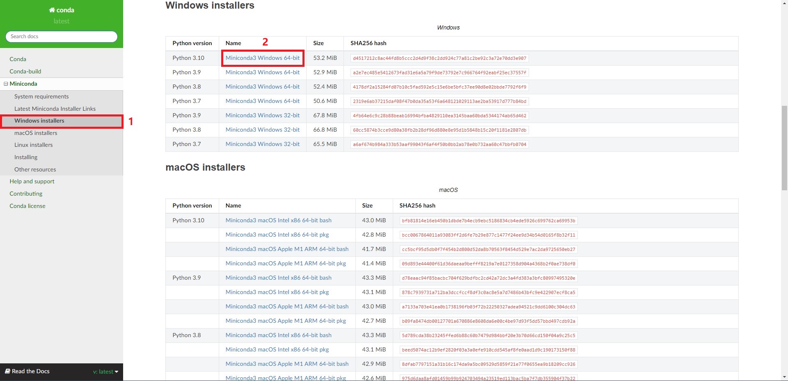Collapse the Miniconda sidebar section

pos(6,84)
